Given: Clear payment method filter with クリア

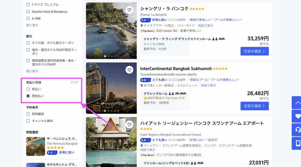Looking at the screenshot, I should 74,82.
